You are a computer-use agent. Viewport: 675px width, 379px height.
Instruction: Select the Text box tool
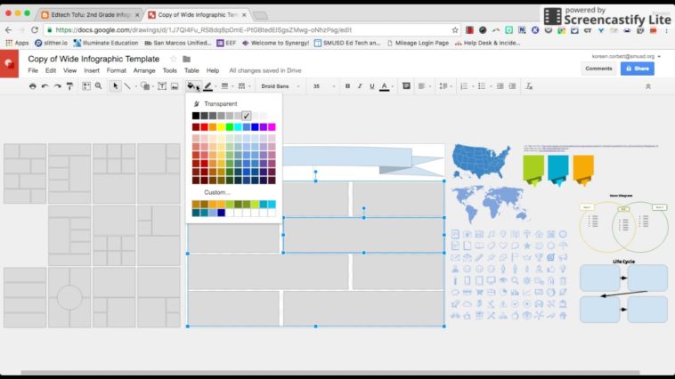point(162,86)
